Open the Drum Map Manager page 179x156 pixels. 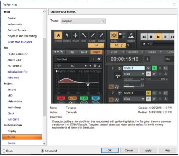[20, 42]
